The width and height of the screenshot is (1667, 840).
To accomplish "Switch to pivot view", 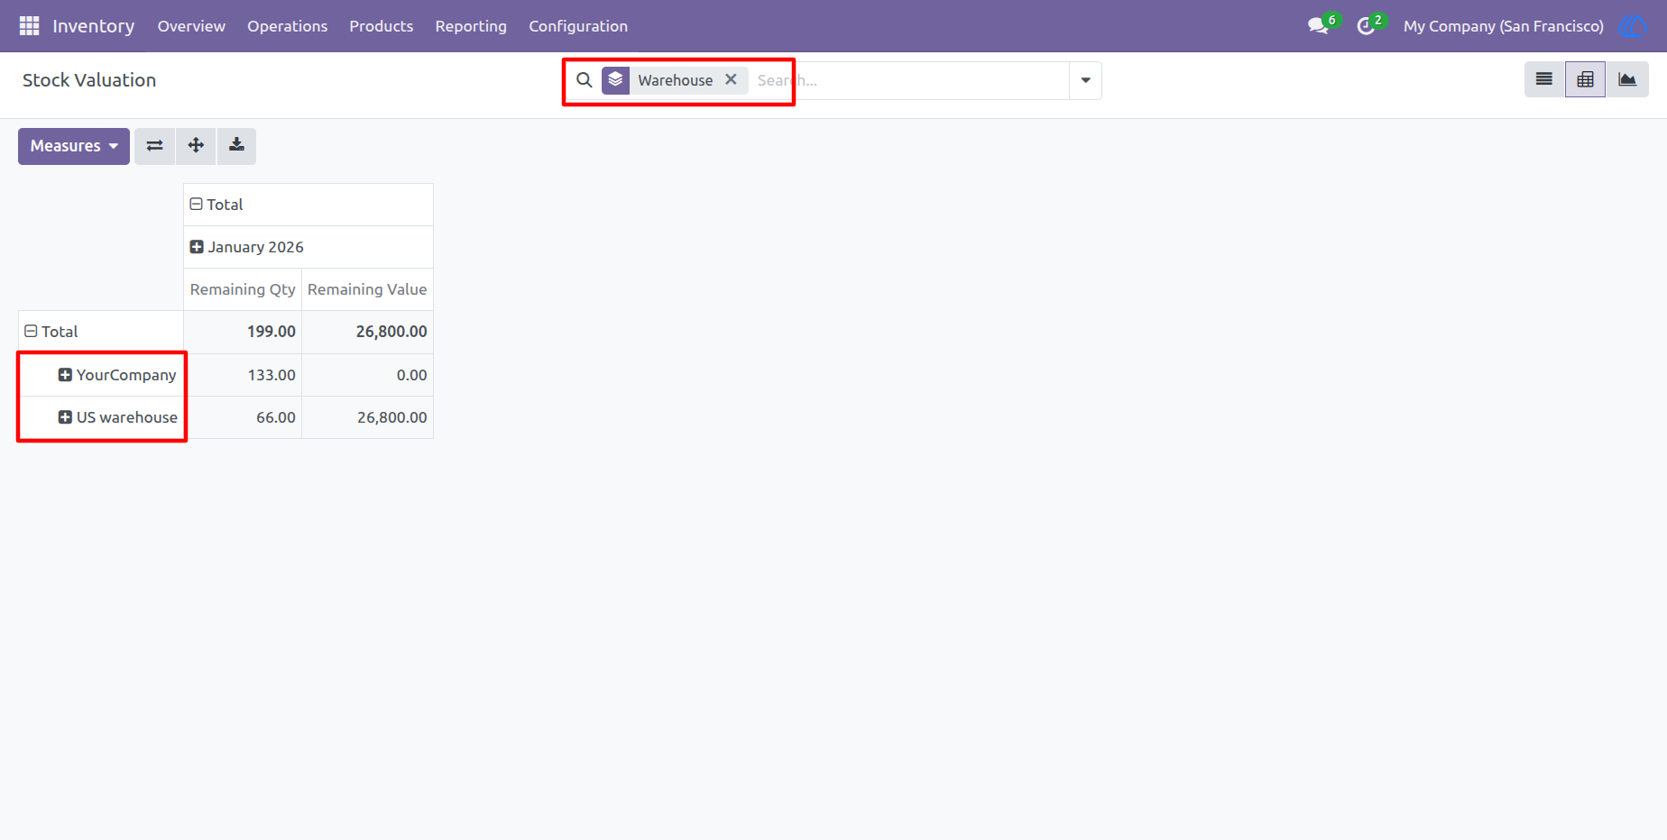I will point(1585,79).
